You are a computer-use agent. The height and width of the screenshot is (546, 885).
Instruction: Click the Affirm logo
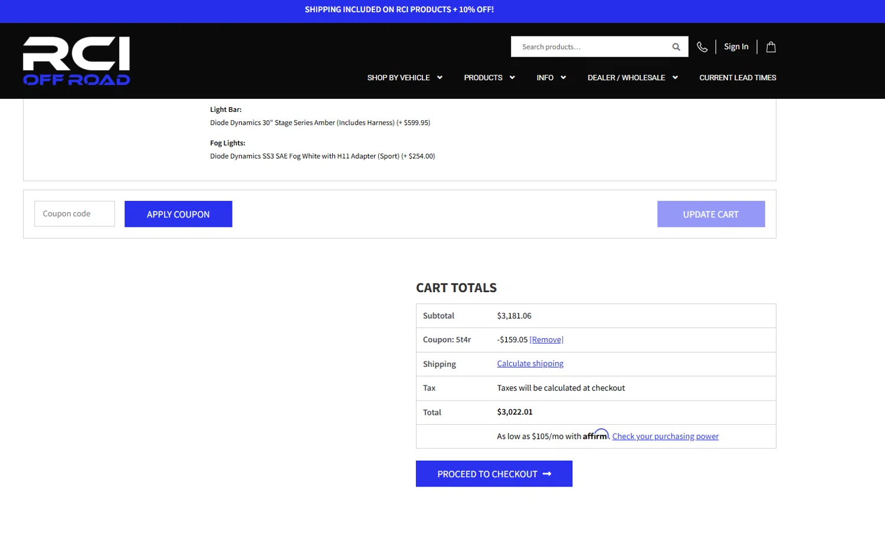point(595,435)
